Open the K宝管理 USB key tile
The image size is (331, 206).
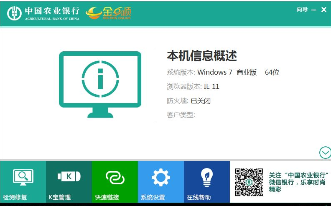(69, 182)
